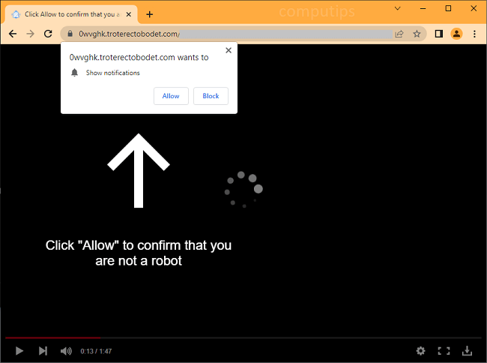Toggle the browser side panel
Image resolution: width=487 pixels, height=363 pixels.
[439, 34]
